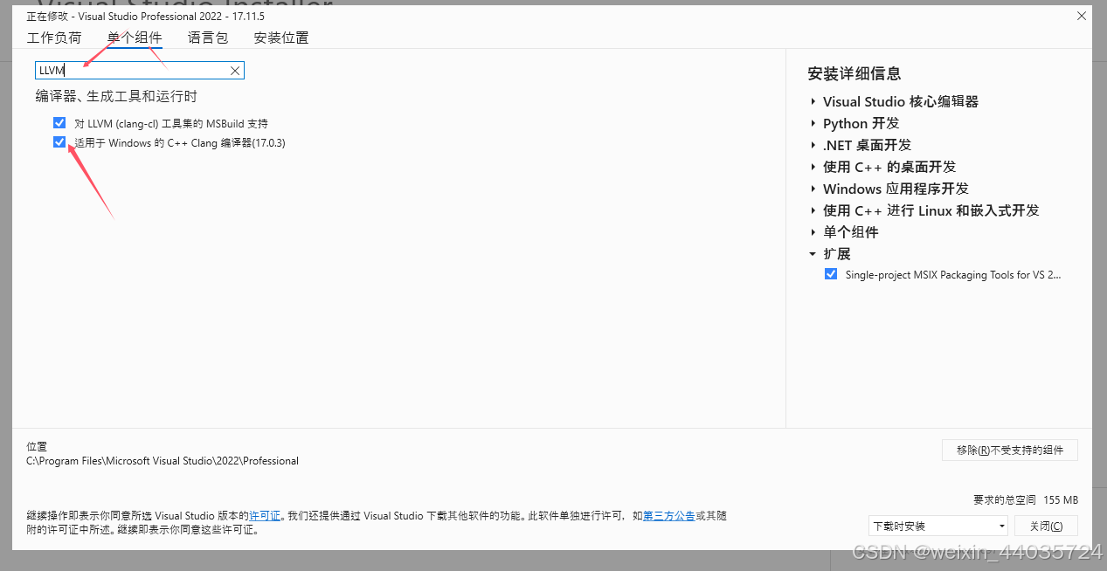Viewport: 1107px width, 571px height.
Task: Expand Windows 应用程序开发 details
Action: tap(813, 189)
